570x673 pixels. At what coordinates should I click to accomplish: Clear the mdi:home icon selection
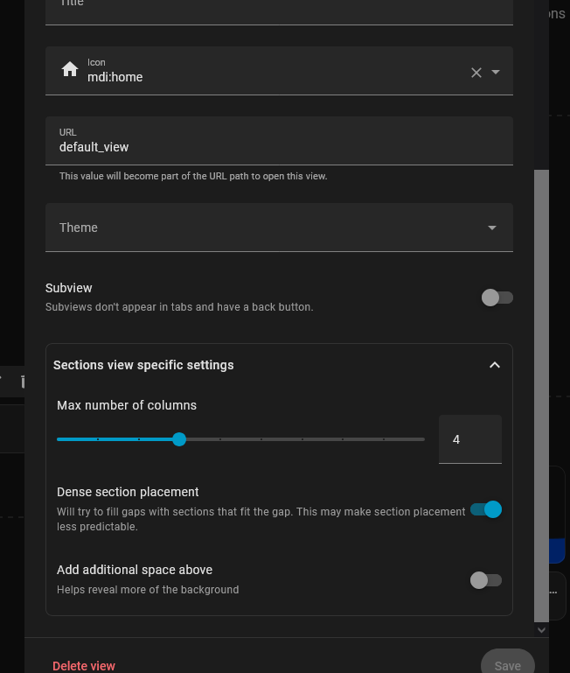pos(476,73)
